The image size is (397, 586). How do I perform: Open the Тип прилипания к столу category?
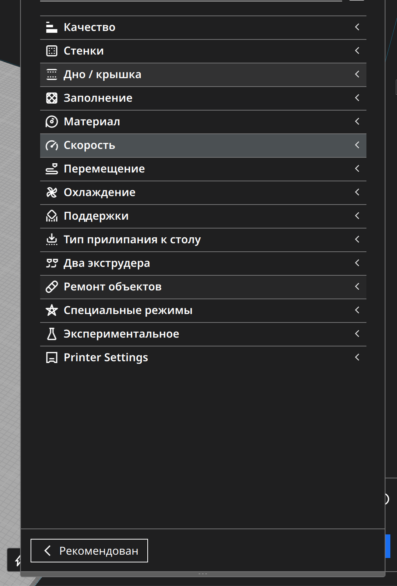point(132,240)
